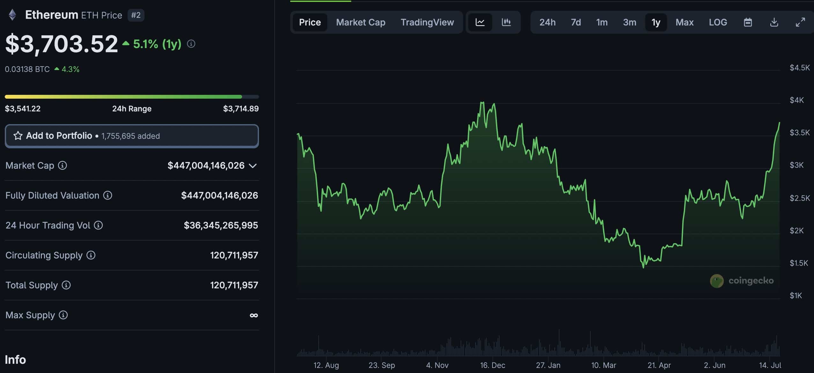Image resolution: width=814 pixels, height=373 pixels.
Task: Switch to the Market Cap chart tab
Action: 360,22
